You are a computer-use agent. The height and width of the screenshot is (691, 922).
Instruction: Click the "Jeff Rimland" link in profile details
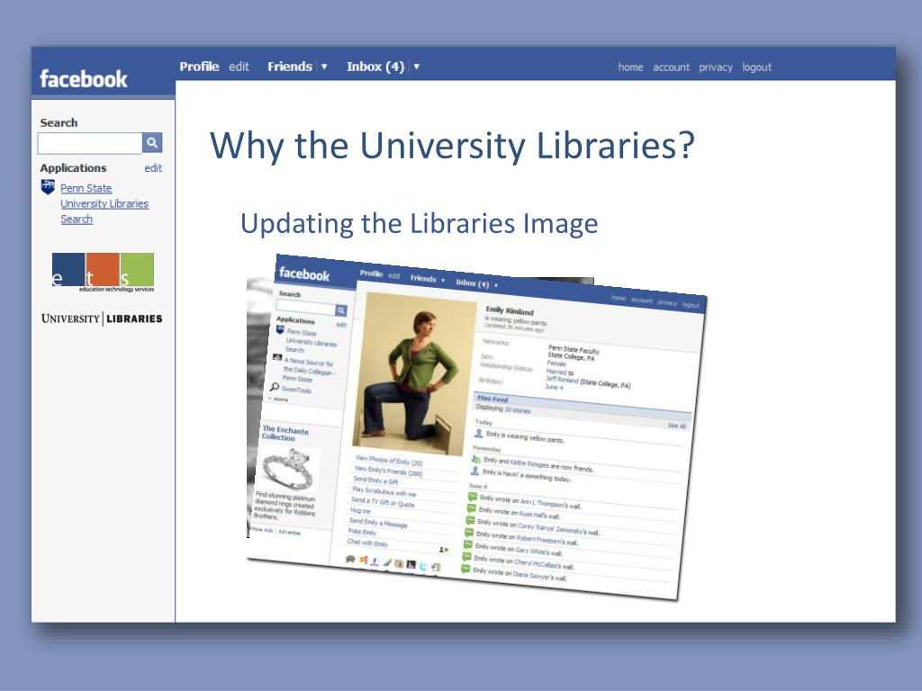(562, 380)
